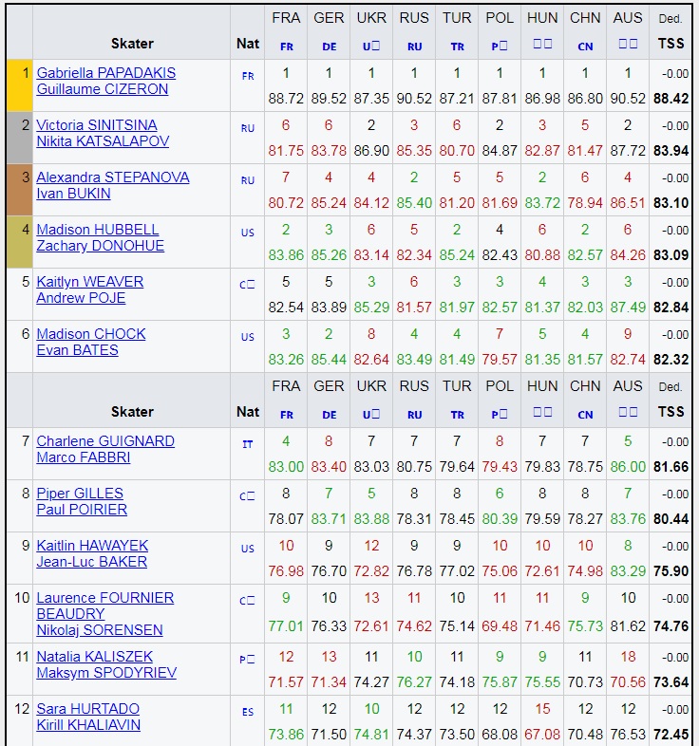699x746 pixels.
Task: Open Maksym SPODYRIEV skater link
Action: [x=106, y=673]
